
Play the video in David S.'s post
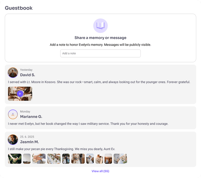(20, 94)
